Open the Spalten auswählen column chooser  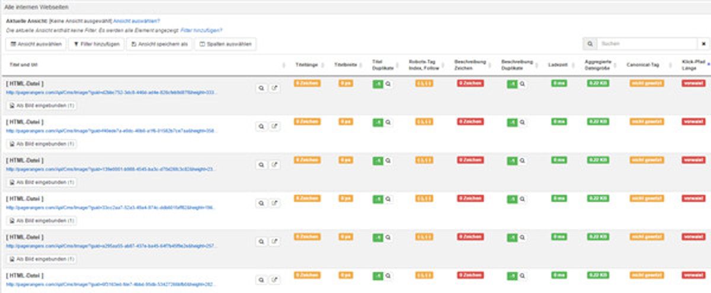click(x=225, y=44)
